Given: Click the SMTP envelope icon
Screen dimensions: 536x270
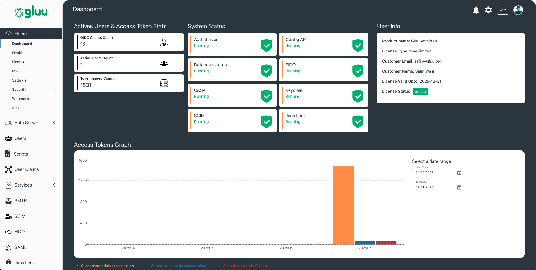Looking at the screenshot, I should [x=8, y=200].
